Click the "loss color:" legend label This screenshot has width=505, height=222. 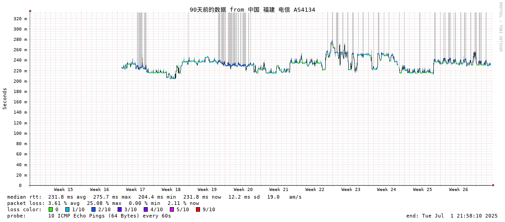click(24, 209)
